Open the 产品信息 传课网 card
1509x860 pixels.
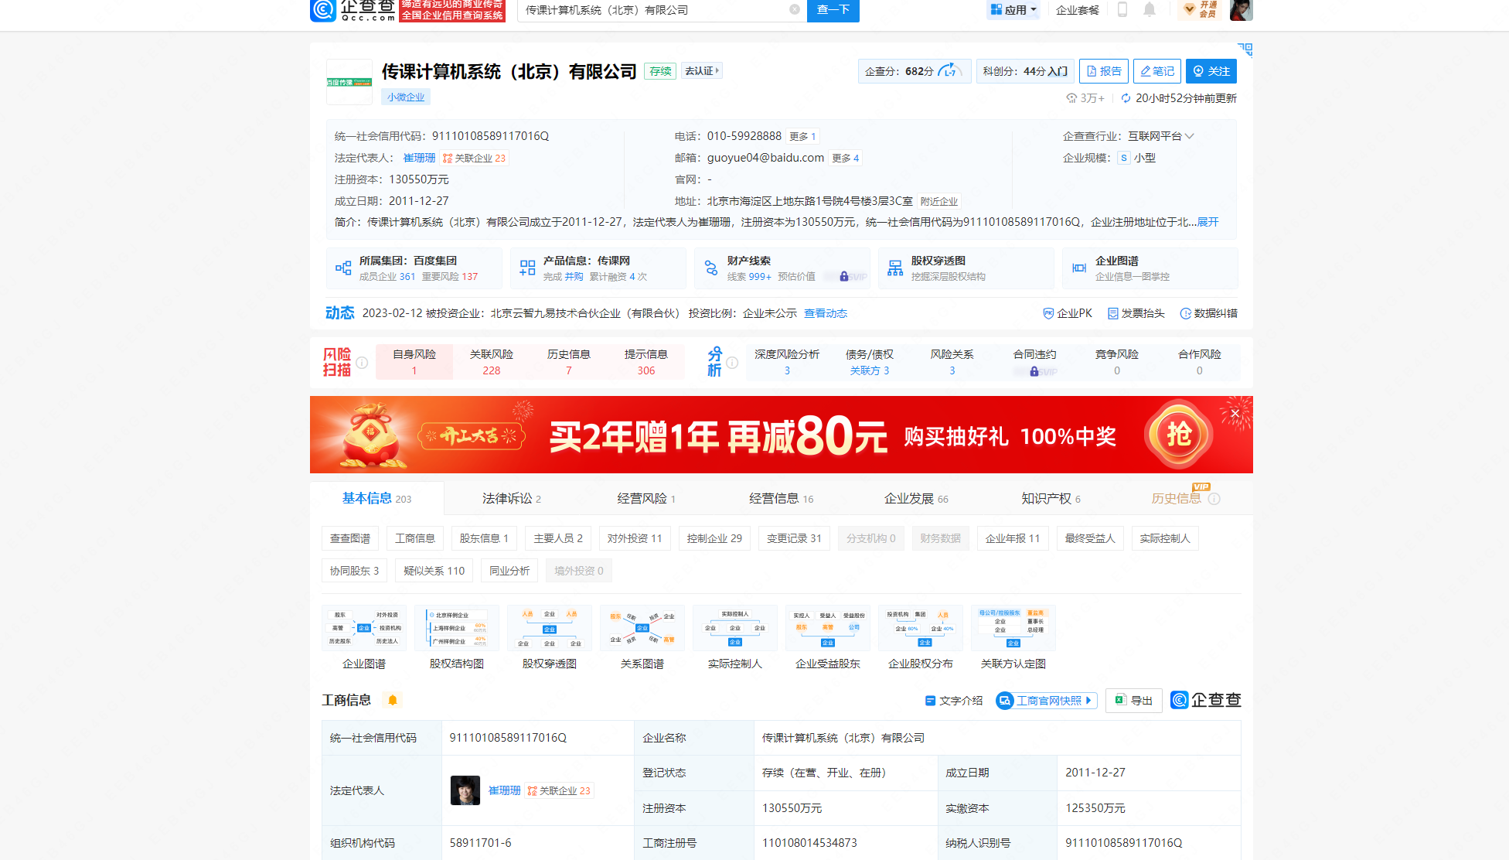tap(598, 268)
